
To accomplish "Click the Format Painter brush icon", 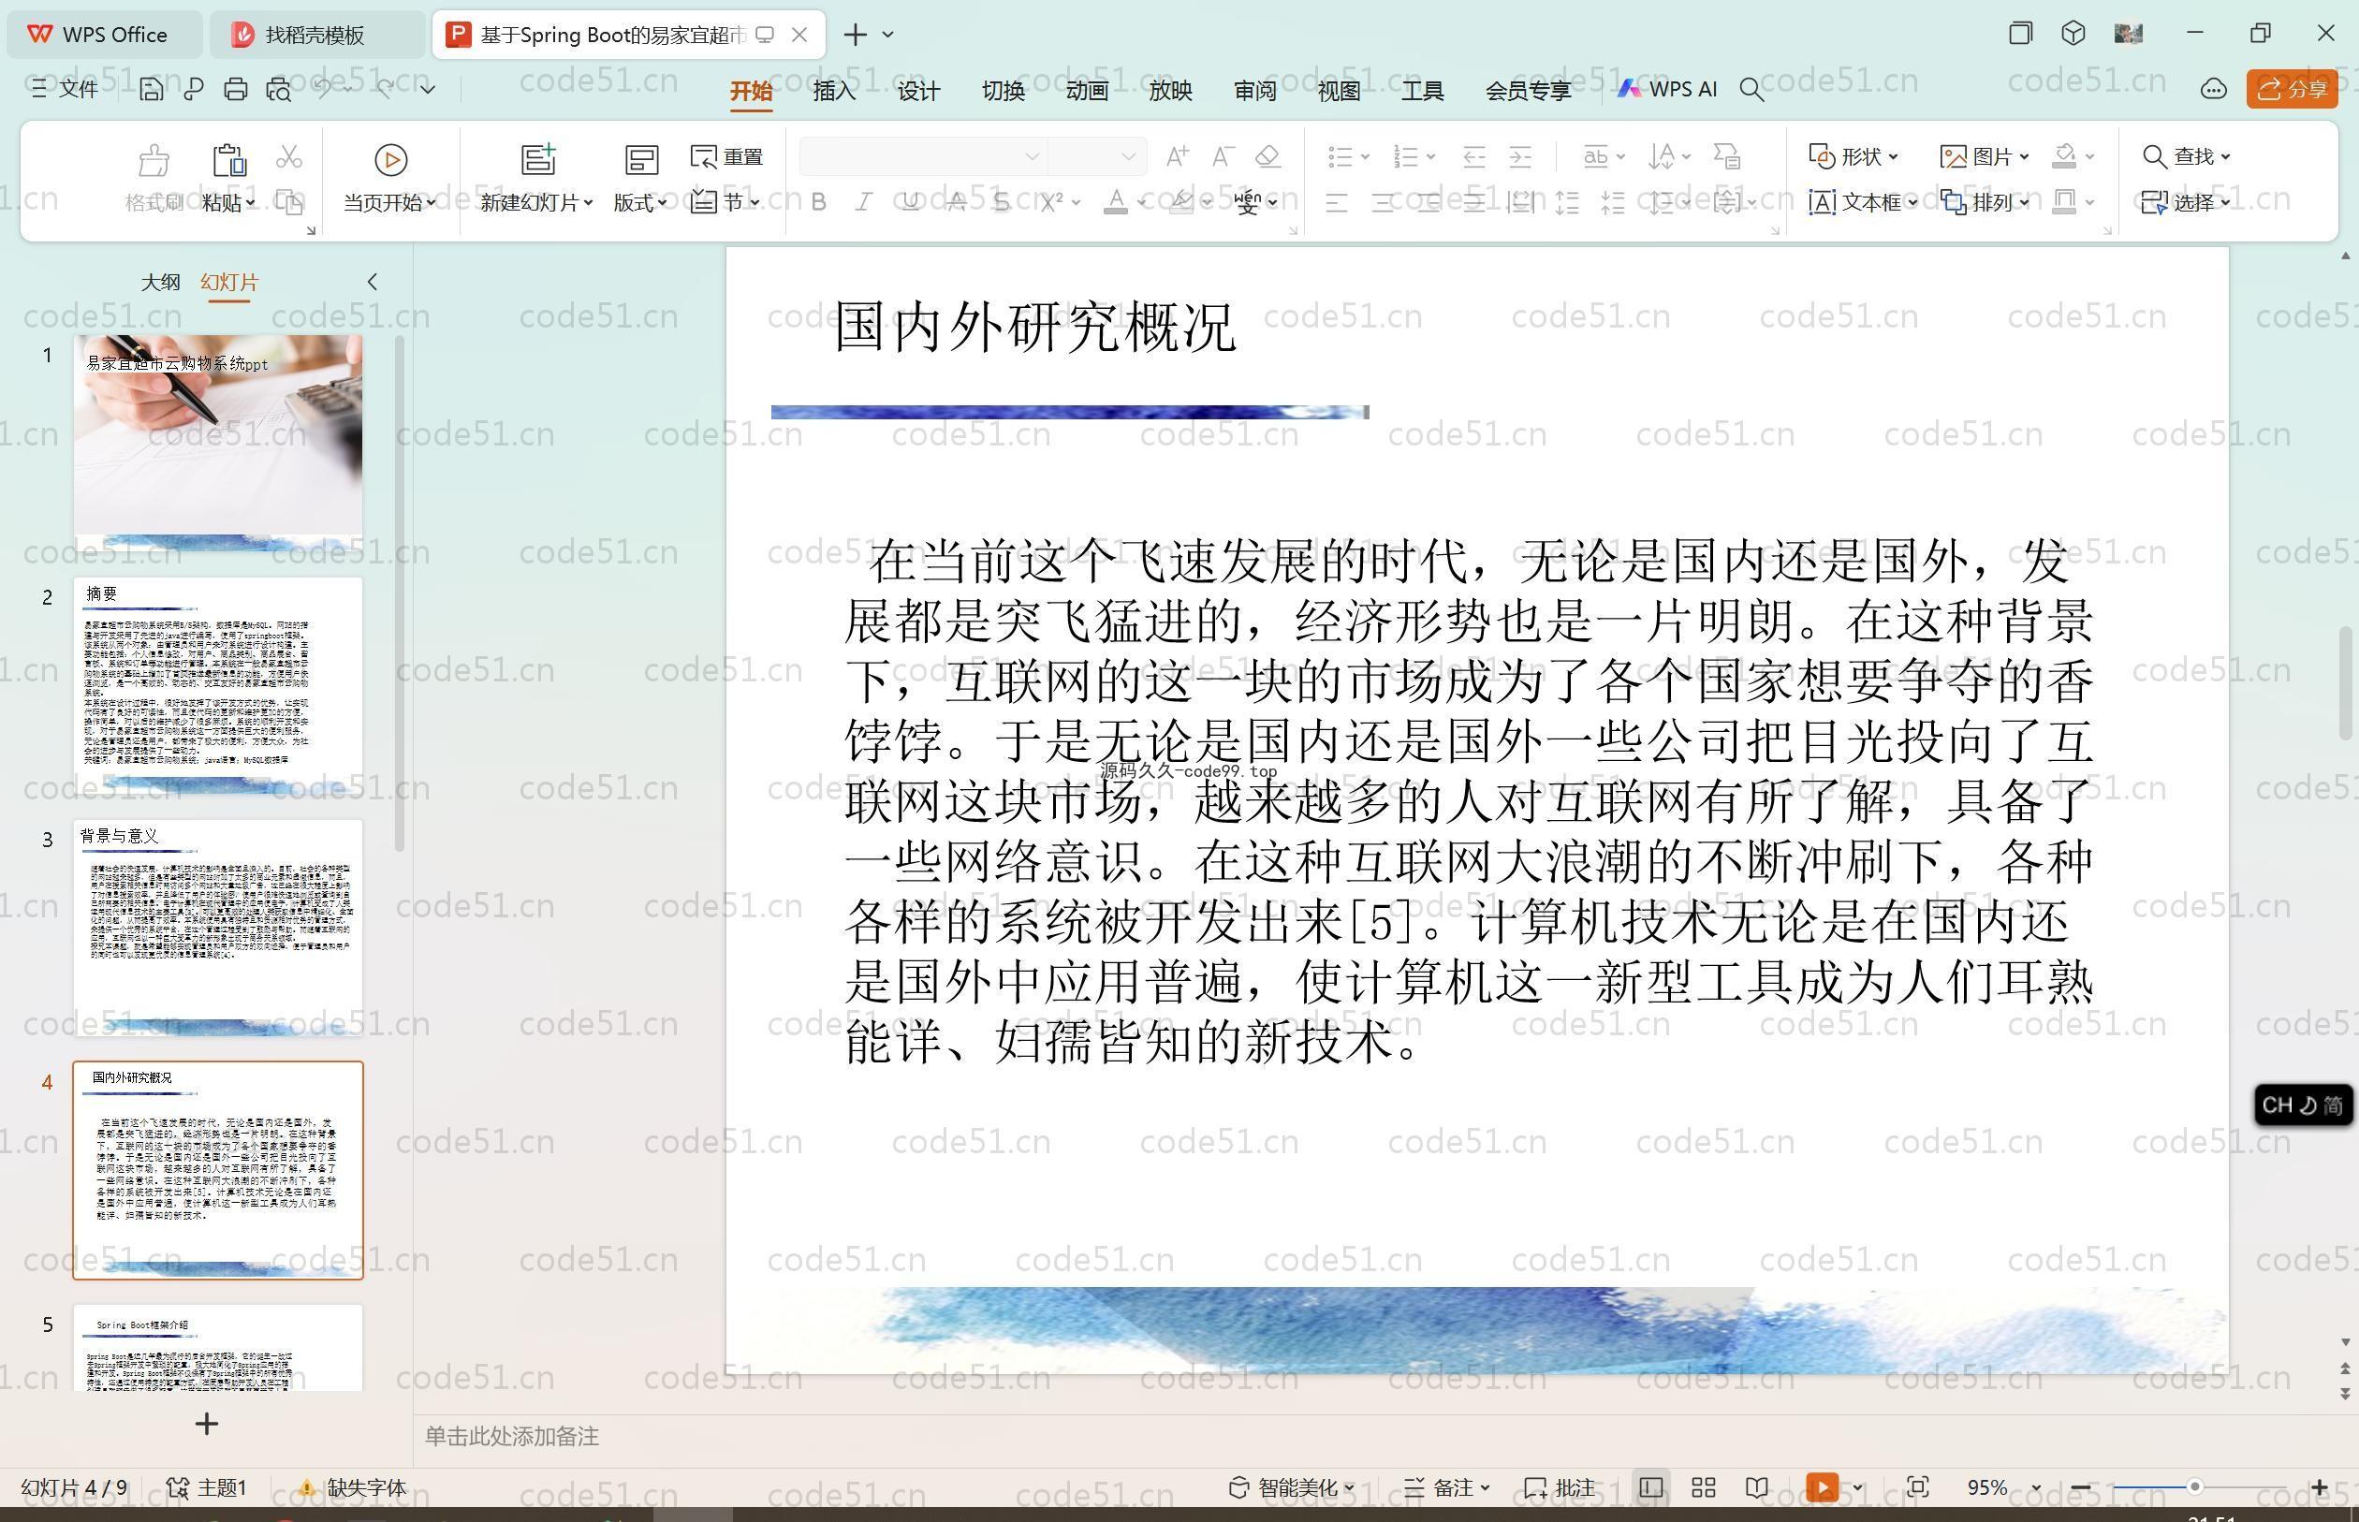I will [x=154, y=160].
